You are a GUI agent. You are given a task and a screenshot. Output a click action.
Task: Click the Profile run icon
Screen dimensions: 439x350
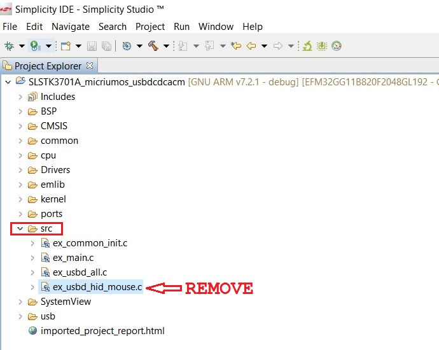point(36,46)
